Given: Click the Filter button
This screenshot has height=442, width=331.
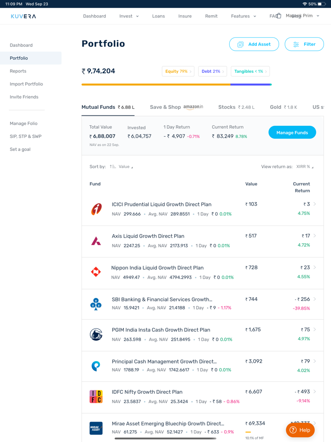Looking at the screenshot, I should click(304, 44).
